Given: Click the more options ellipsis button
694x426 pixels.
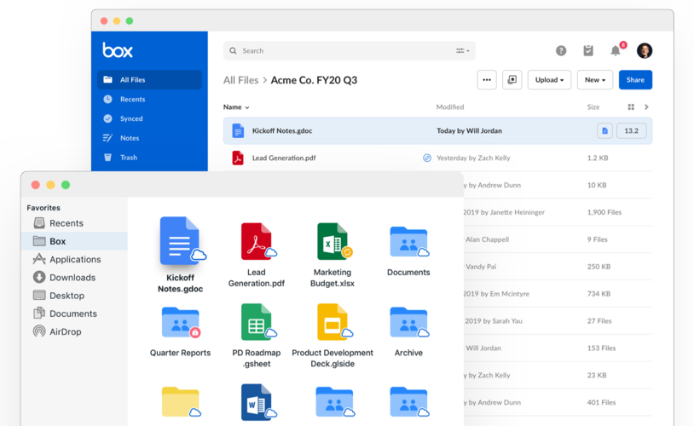Looking at the screenshot, I should click(x=487, y=80).
